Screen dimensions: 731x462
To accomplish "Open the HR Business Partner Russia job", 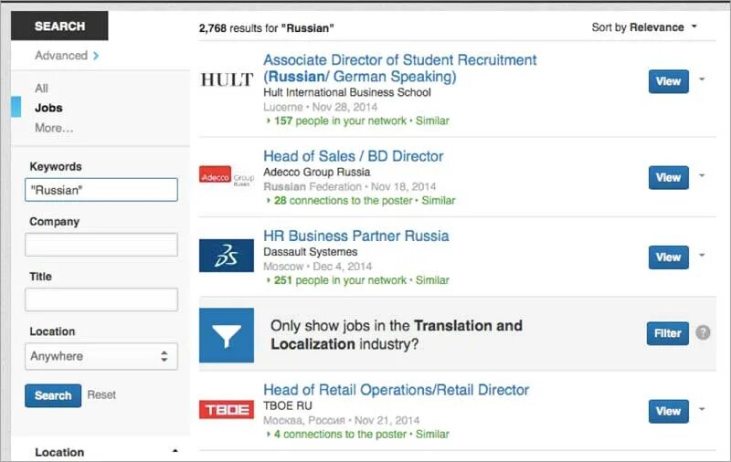I will click(355, 236).
